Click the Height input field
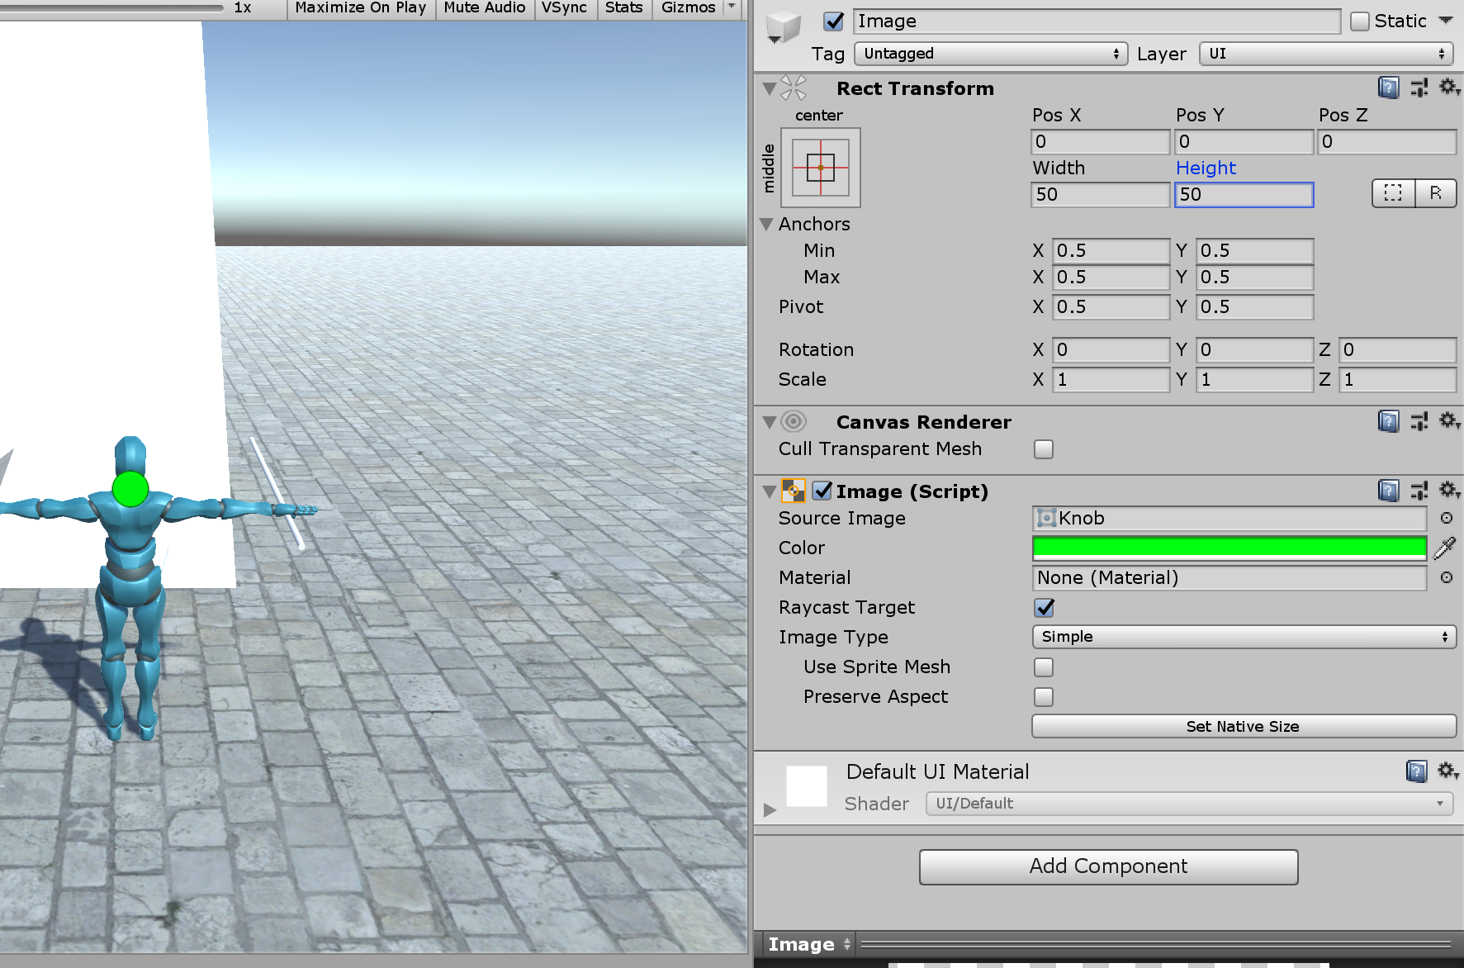The height and width of the screenshot is (968, 1464). 1244,194
